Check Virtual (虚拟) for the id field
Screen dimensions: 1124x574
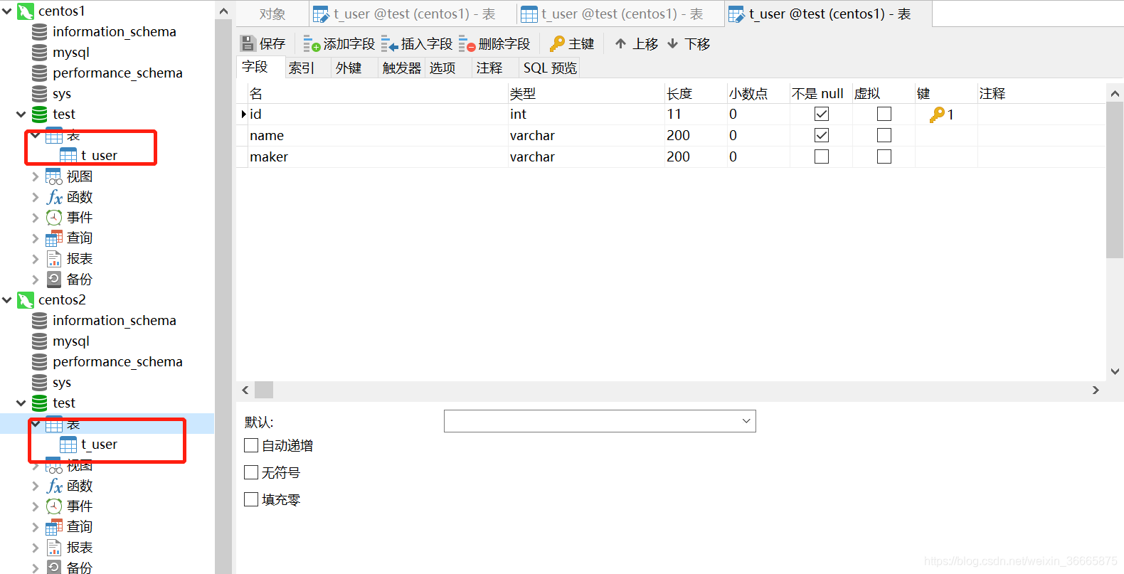(884, 114)
